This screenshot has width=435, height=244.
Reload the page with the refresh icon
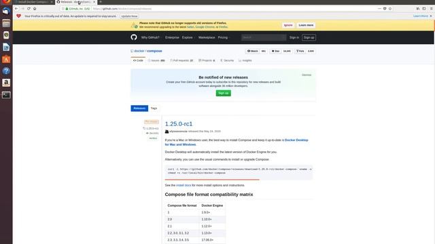29,9
